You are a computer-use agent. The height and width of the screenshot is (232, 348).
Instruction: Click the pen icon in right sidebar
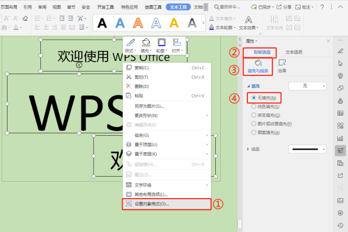pyautogui.click(x=340, y=51)
